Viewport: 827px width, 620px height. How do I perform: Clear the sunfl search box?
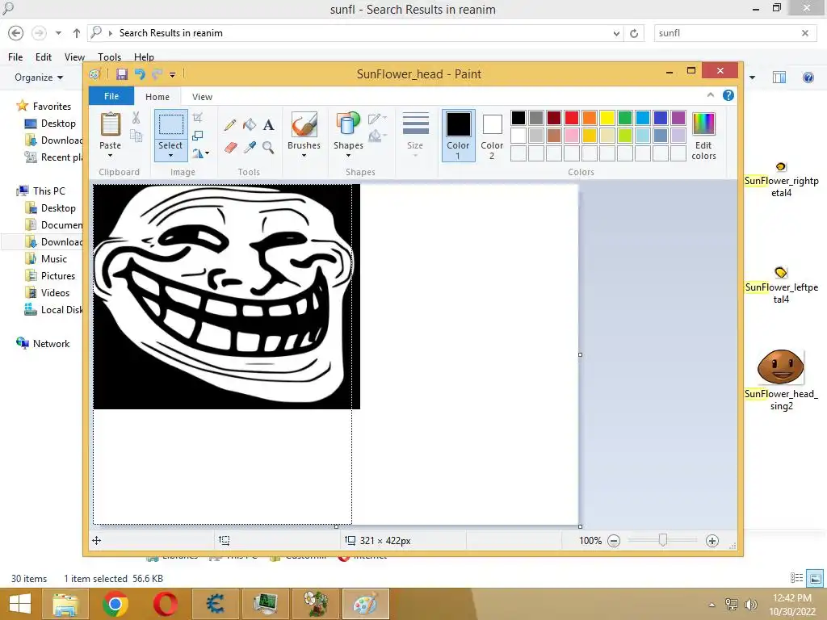pos(805,33)
